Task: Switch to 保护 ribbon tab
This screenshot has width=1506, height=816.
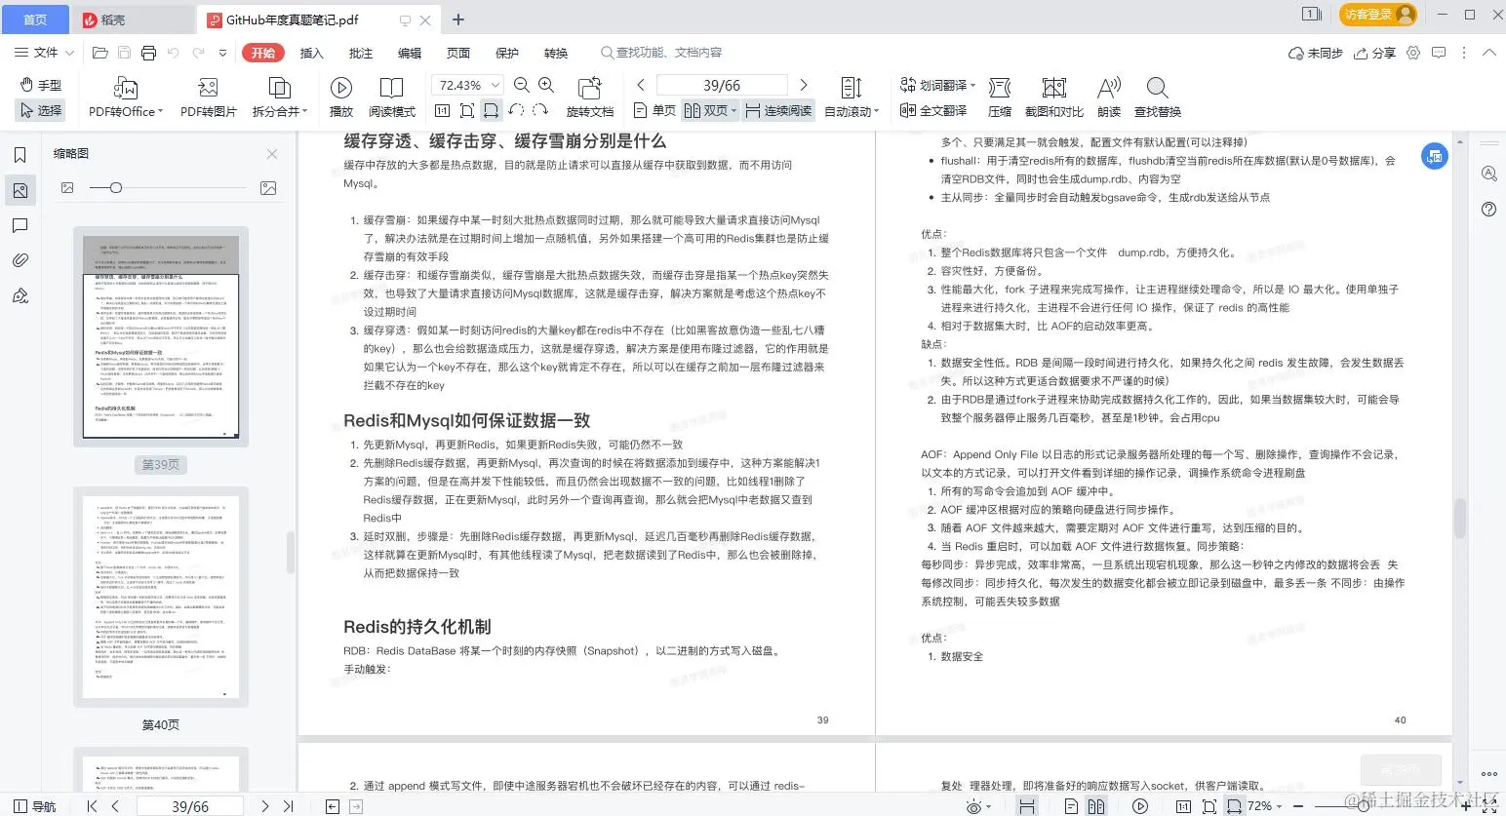Action: click(506, 53)
